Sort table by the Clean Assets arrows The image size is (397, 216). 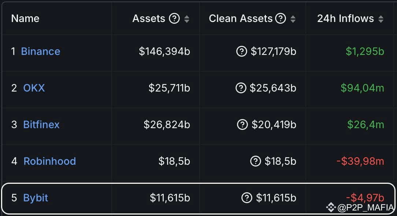(293, 19)
